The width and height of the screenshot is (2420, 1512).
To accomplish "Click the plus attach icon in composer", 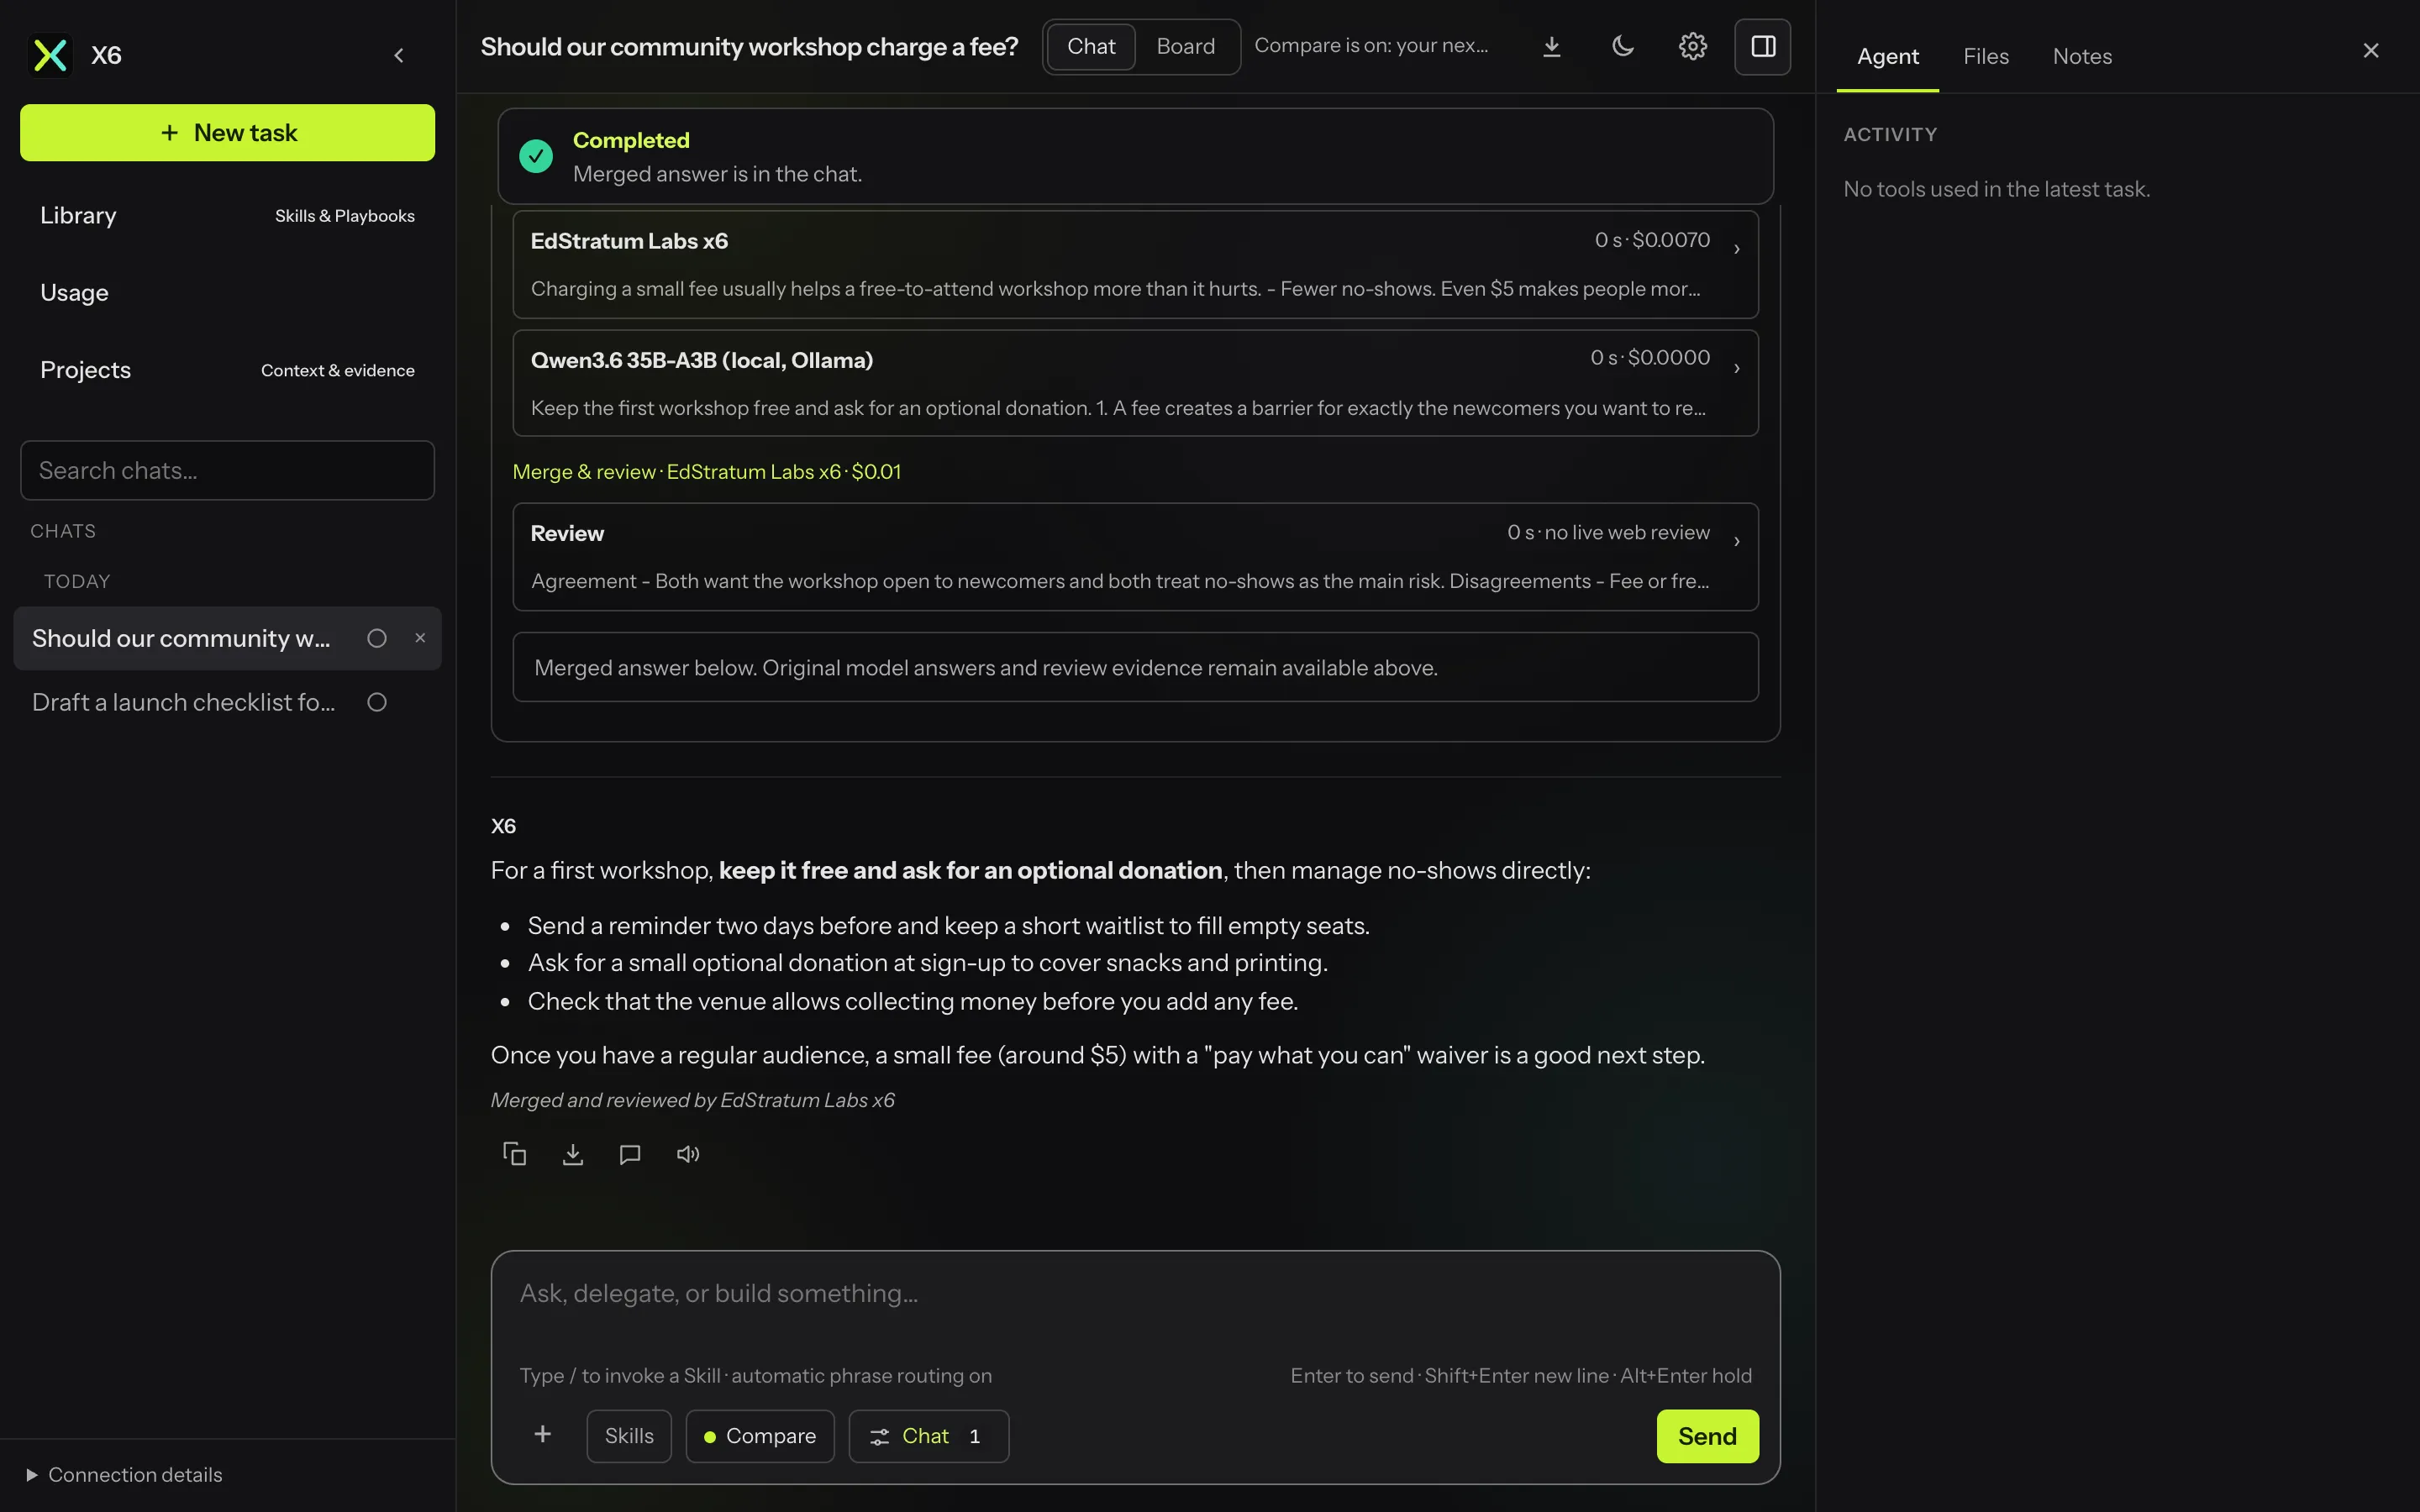I will 542,1434.
